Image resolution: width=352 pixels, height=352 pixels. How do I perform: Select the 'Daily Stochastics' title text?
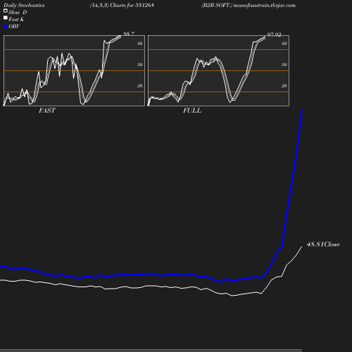click(24, 6)
